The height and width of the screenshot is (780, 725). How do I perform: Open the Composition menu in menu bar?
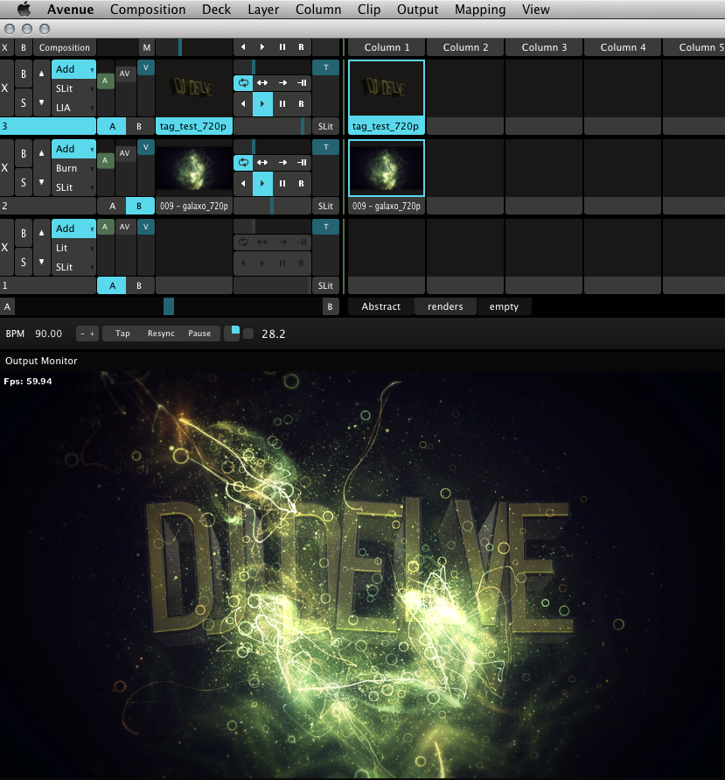point(148,10)
